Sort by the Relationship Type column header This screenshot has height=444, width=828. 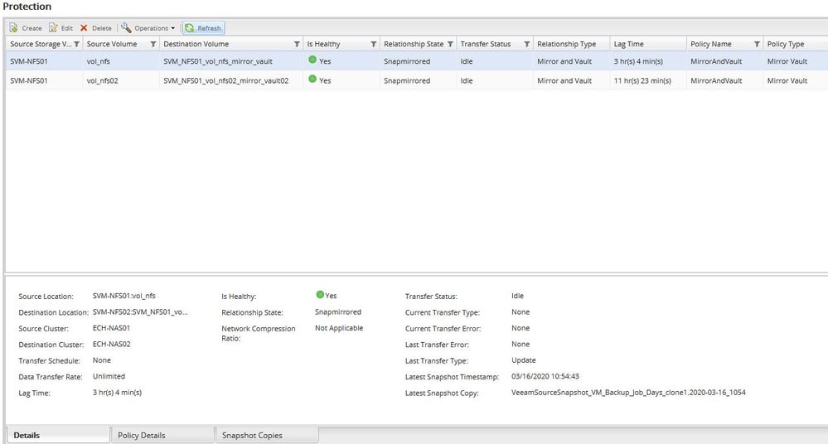[x=567, y=44]
